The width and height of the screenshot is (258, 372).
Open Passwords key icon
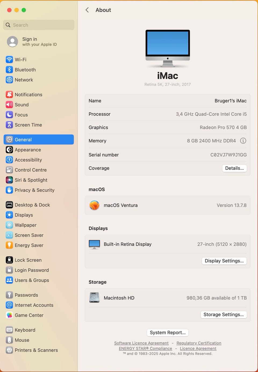(x=9, y=295)
